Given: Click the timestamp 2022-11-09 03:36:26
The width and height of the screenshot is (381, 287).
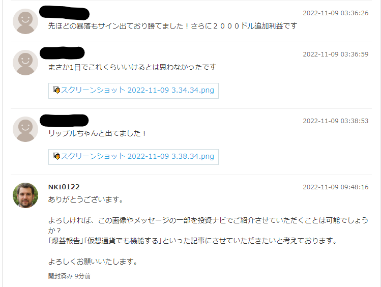Looking at the screenshot, I should [x=336, y=13].
